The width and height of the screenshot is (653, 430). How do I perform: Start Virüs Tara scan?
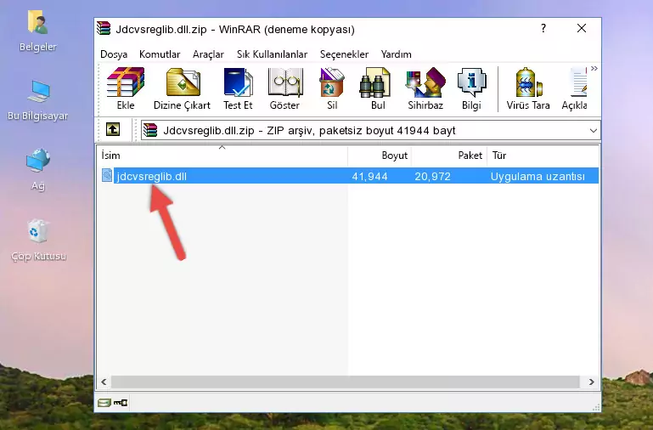tap(528, 88)
